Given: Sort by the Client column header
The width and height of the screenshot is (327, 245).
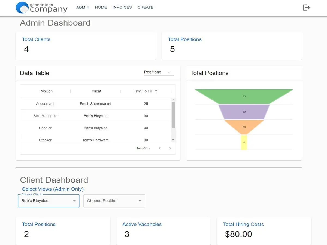Looking at the screenshot, I should pos(96,91).
